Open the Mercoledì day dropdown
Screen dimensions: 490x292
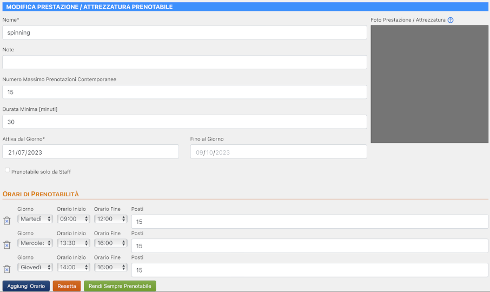tap(35, 243)
